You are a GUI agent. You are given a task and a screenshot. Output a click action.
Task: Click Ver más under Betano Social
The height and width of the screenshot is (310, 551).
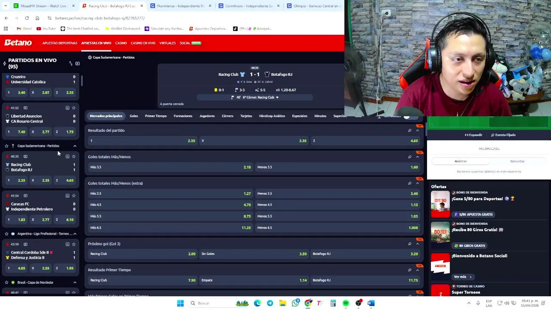[462, 277]
